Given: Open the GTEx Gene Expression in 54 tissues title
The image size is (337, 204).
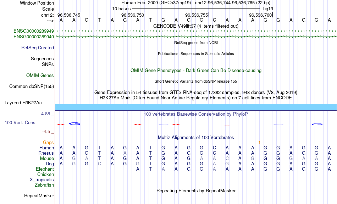Looking at the screenshot, I should click(x=196, y=93).
